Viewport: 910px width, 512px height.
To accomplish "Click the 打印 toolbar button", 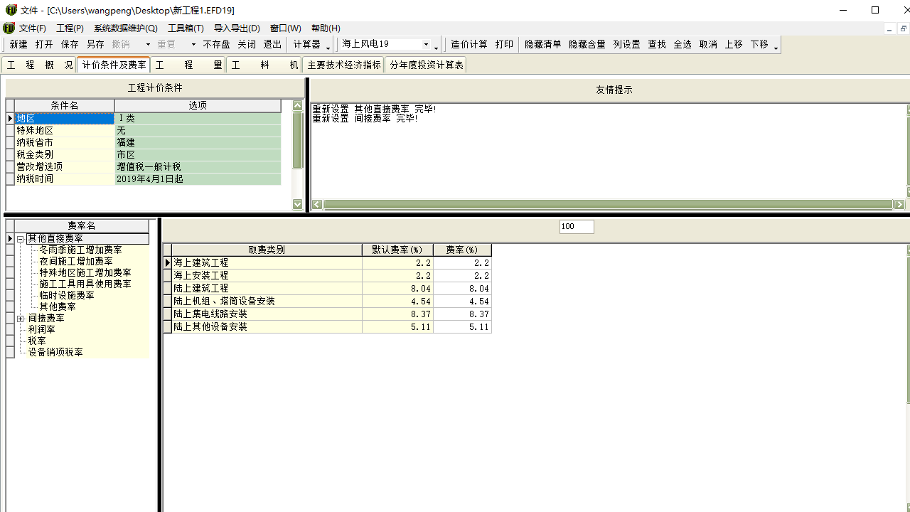I will 504,44.
